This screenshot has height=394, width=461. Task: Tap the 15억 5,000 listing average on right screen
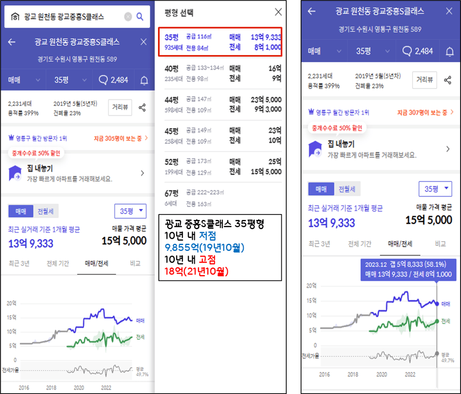(x=429, y=220)
